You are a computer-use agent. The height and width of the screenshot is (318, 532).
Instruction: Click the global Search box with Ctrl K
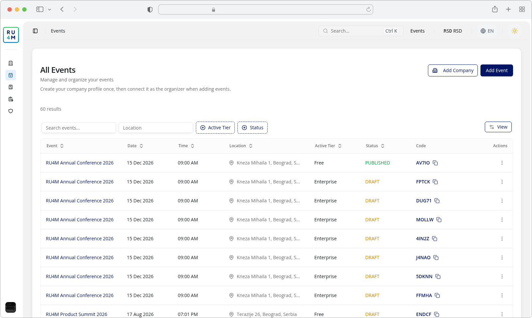click(361, 31)
